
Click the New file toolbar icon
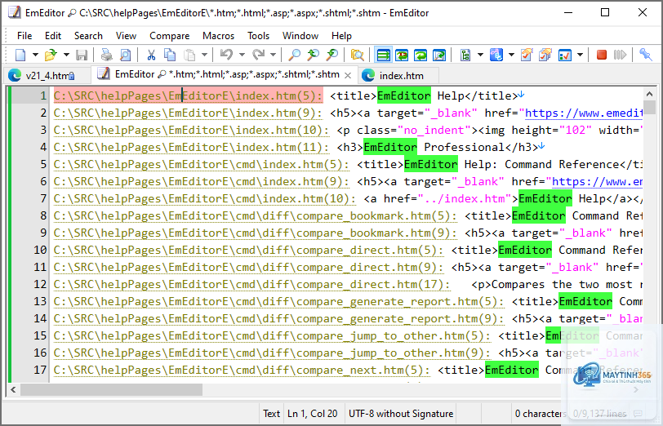pos(20,55)
